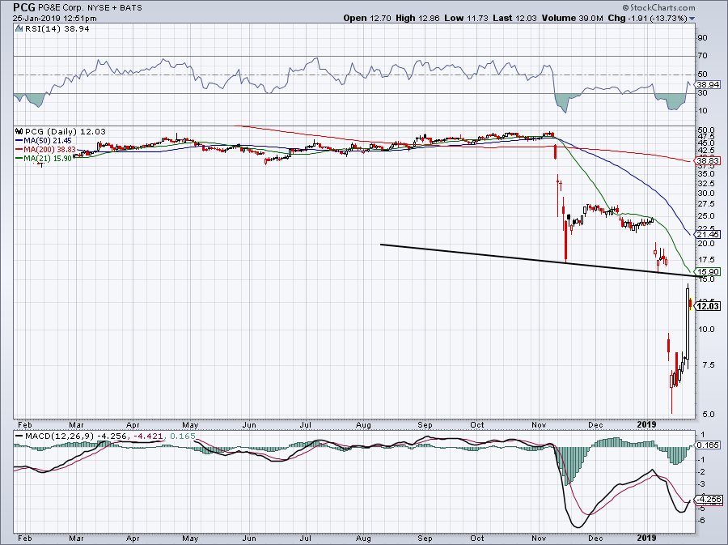Click the 0.165 histogram tag on MACD axis
The height and width of the screenshot is (545, 728).
pos(708,445)
